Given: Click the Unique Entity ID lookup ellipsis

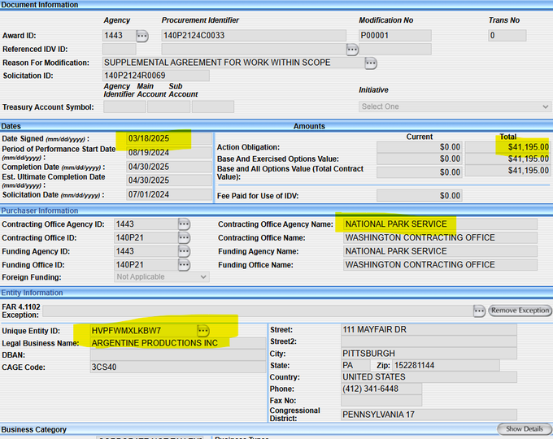Looking at the screenshot, I should pyautogui.click(x=202, y=330).
